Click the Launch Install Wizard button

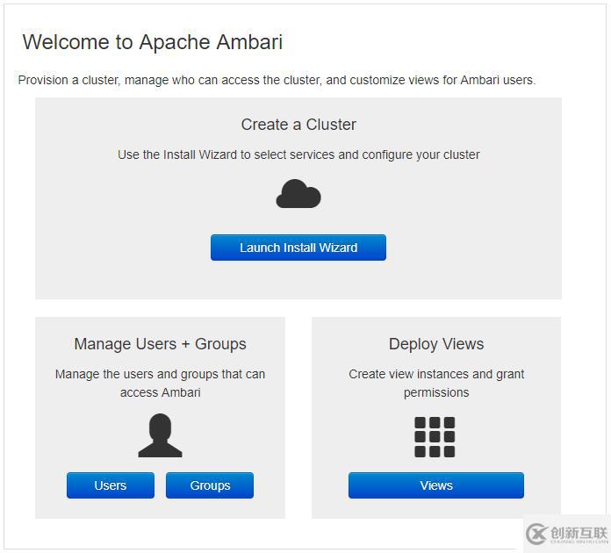coord(298,248)
